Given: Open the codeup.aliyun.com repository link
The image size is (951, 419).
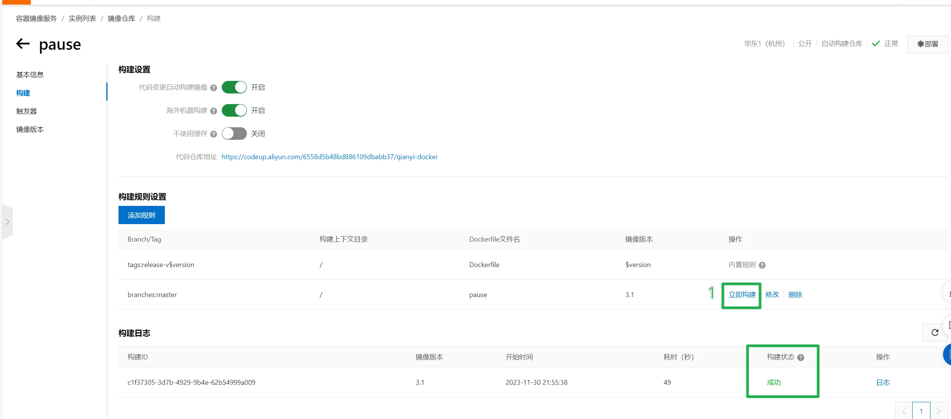Looking at the screenshot, I should (x=329, y=157).
